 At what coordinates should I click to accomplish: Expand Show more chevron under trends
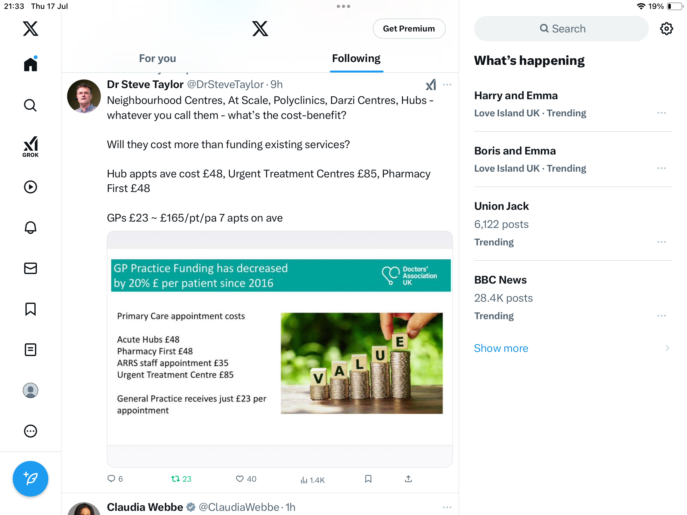click(667, 348)
